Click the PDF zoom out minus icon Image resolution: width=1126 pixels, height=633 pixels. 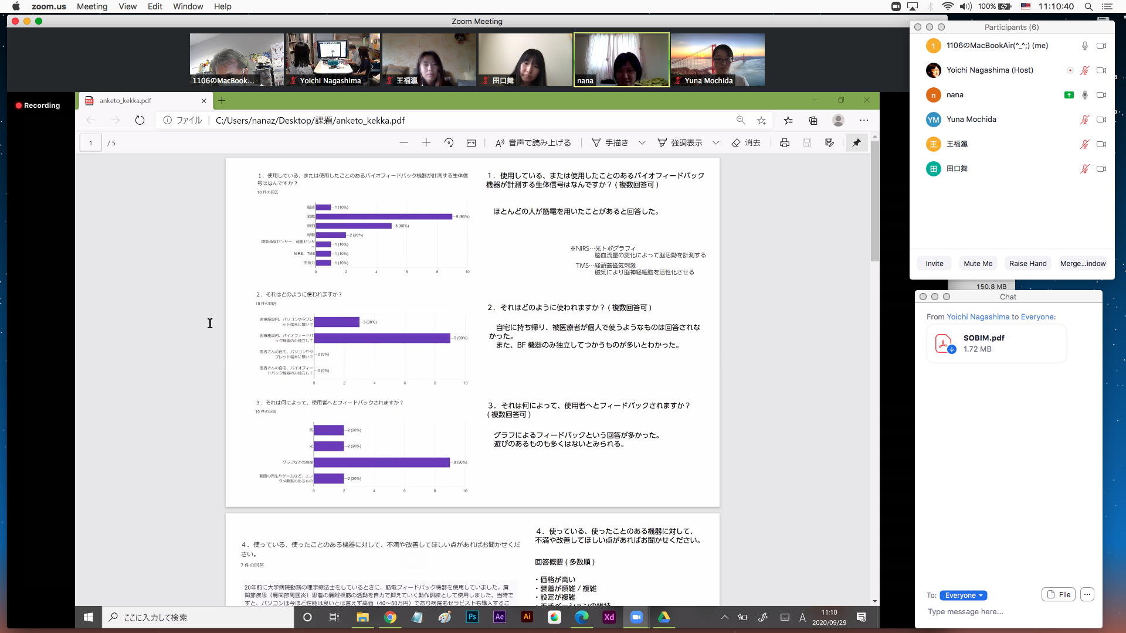[x=403, y=143]
